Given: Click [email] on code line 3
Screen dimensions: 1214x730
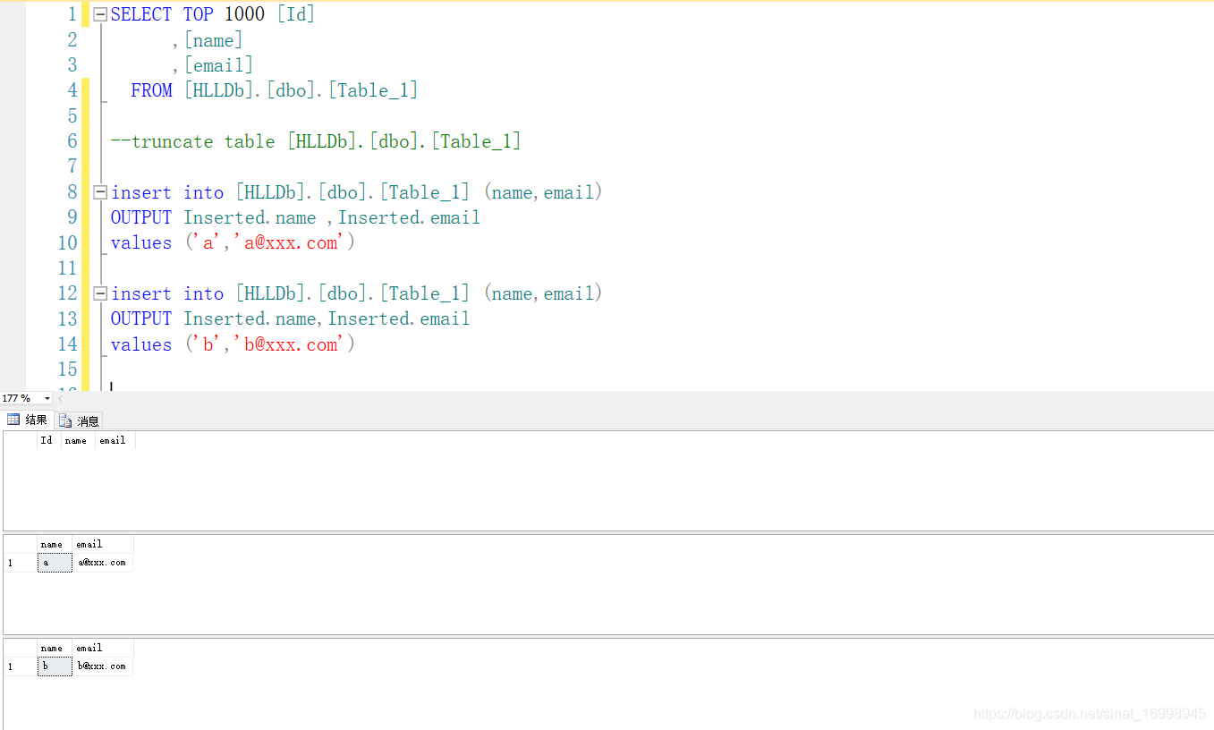Looking at the screenshot, I should pos(218,65).
